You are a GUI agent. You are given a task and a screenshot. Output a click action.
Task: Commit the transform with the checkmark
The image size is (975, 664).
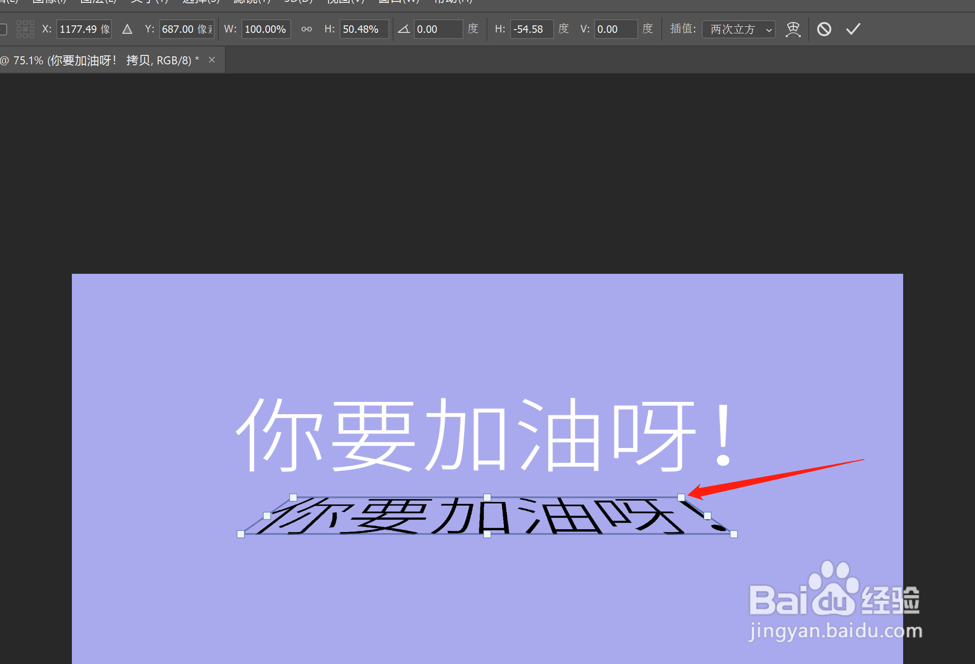point(853,29)
